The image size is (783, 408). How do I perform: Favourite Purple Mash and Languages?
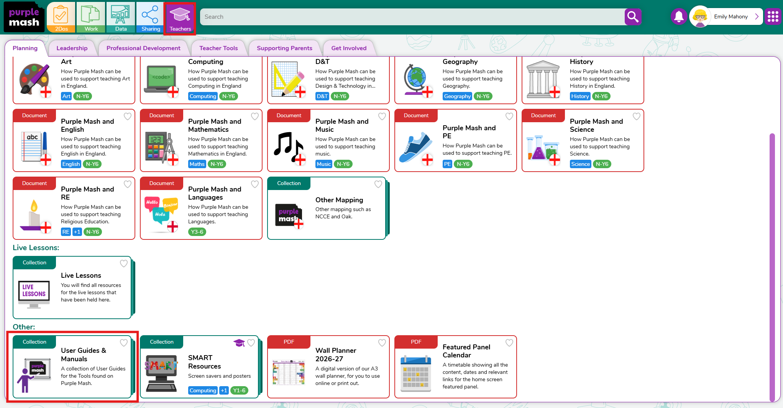[x=255, y=184]
